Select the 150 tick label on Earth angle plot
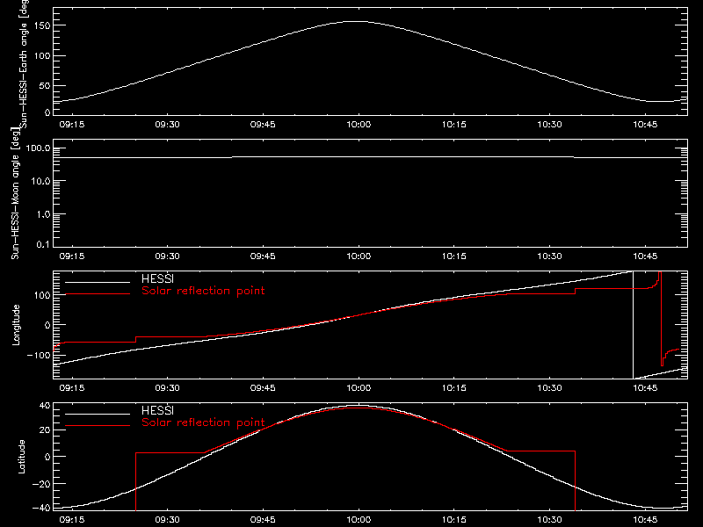Screen dimensions: 703x527 click(x=41, y=25)
